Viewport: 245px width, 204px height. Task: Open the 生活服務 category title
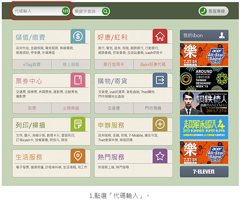[29, 157]
